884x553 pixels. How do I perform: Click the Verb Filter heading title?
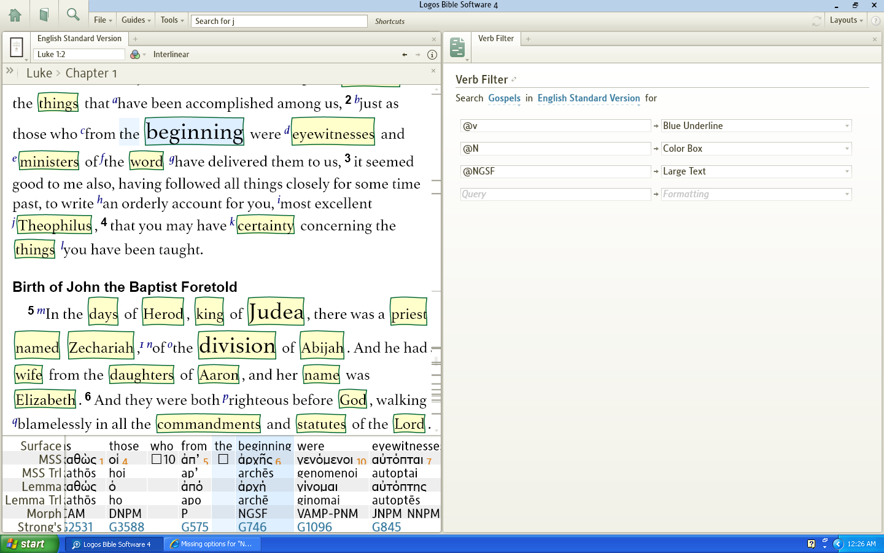click(x=482, y=80)
